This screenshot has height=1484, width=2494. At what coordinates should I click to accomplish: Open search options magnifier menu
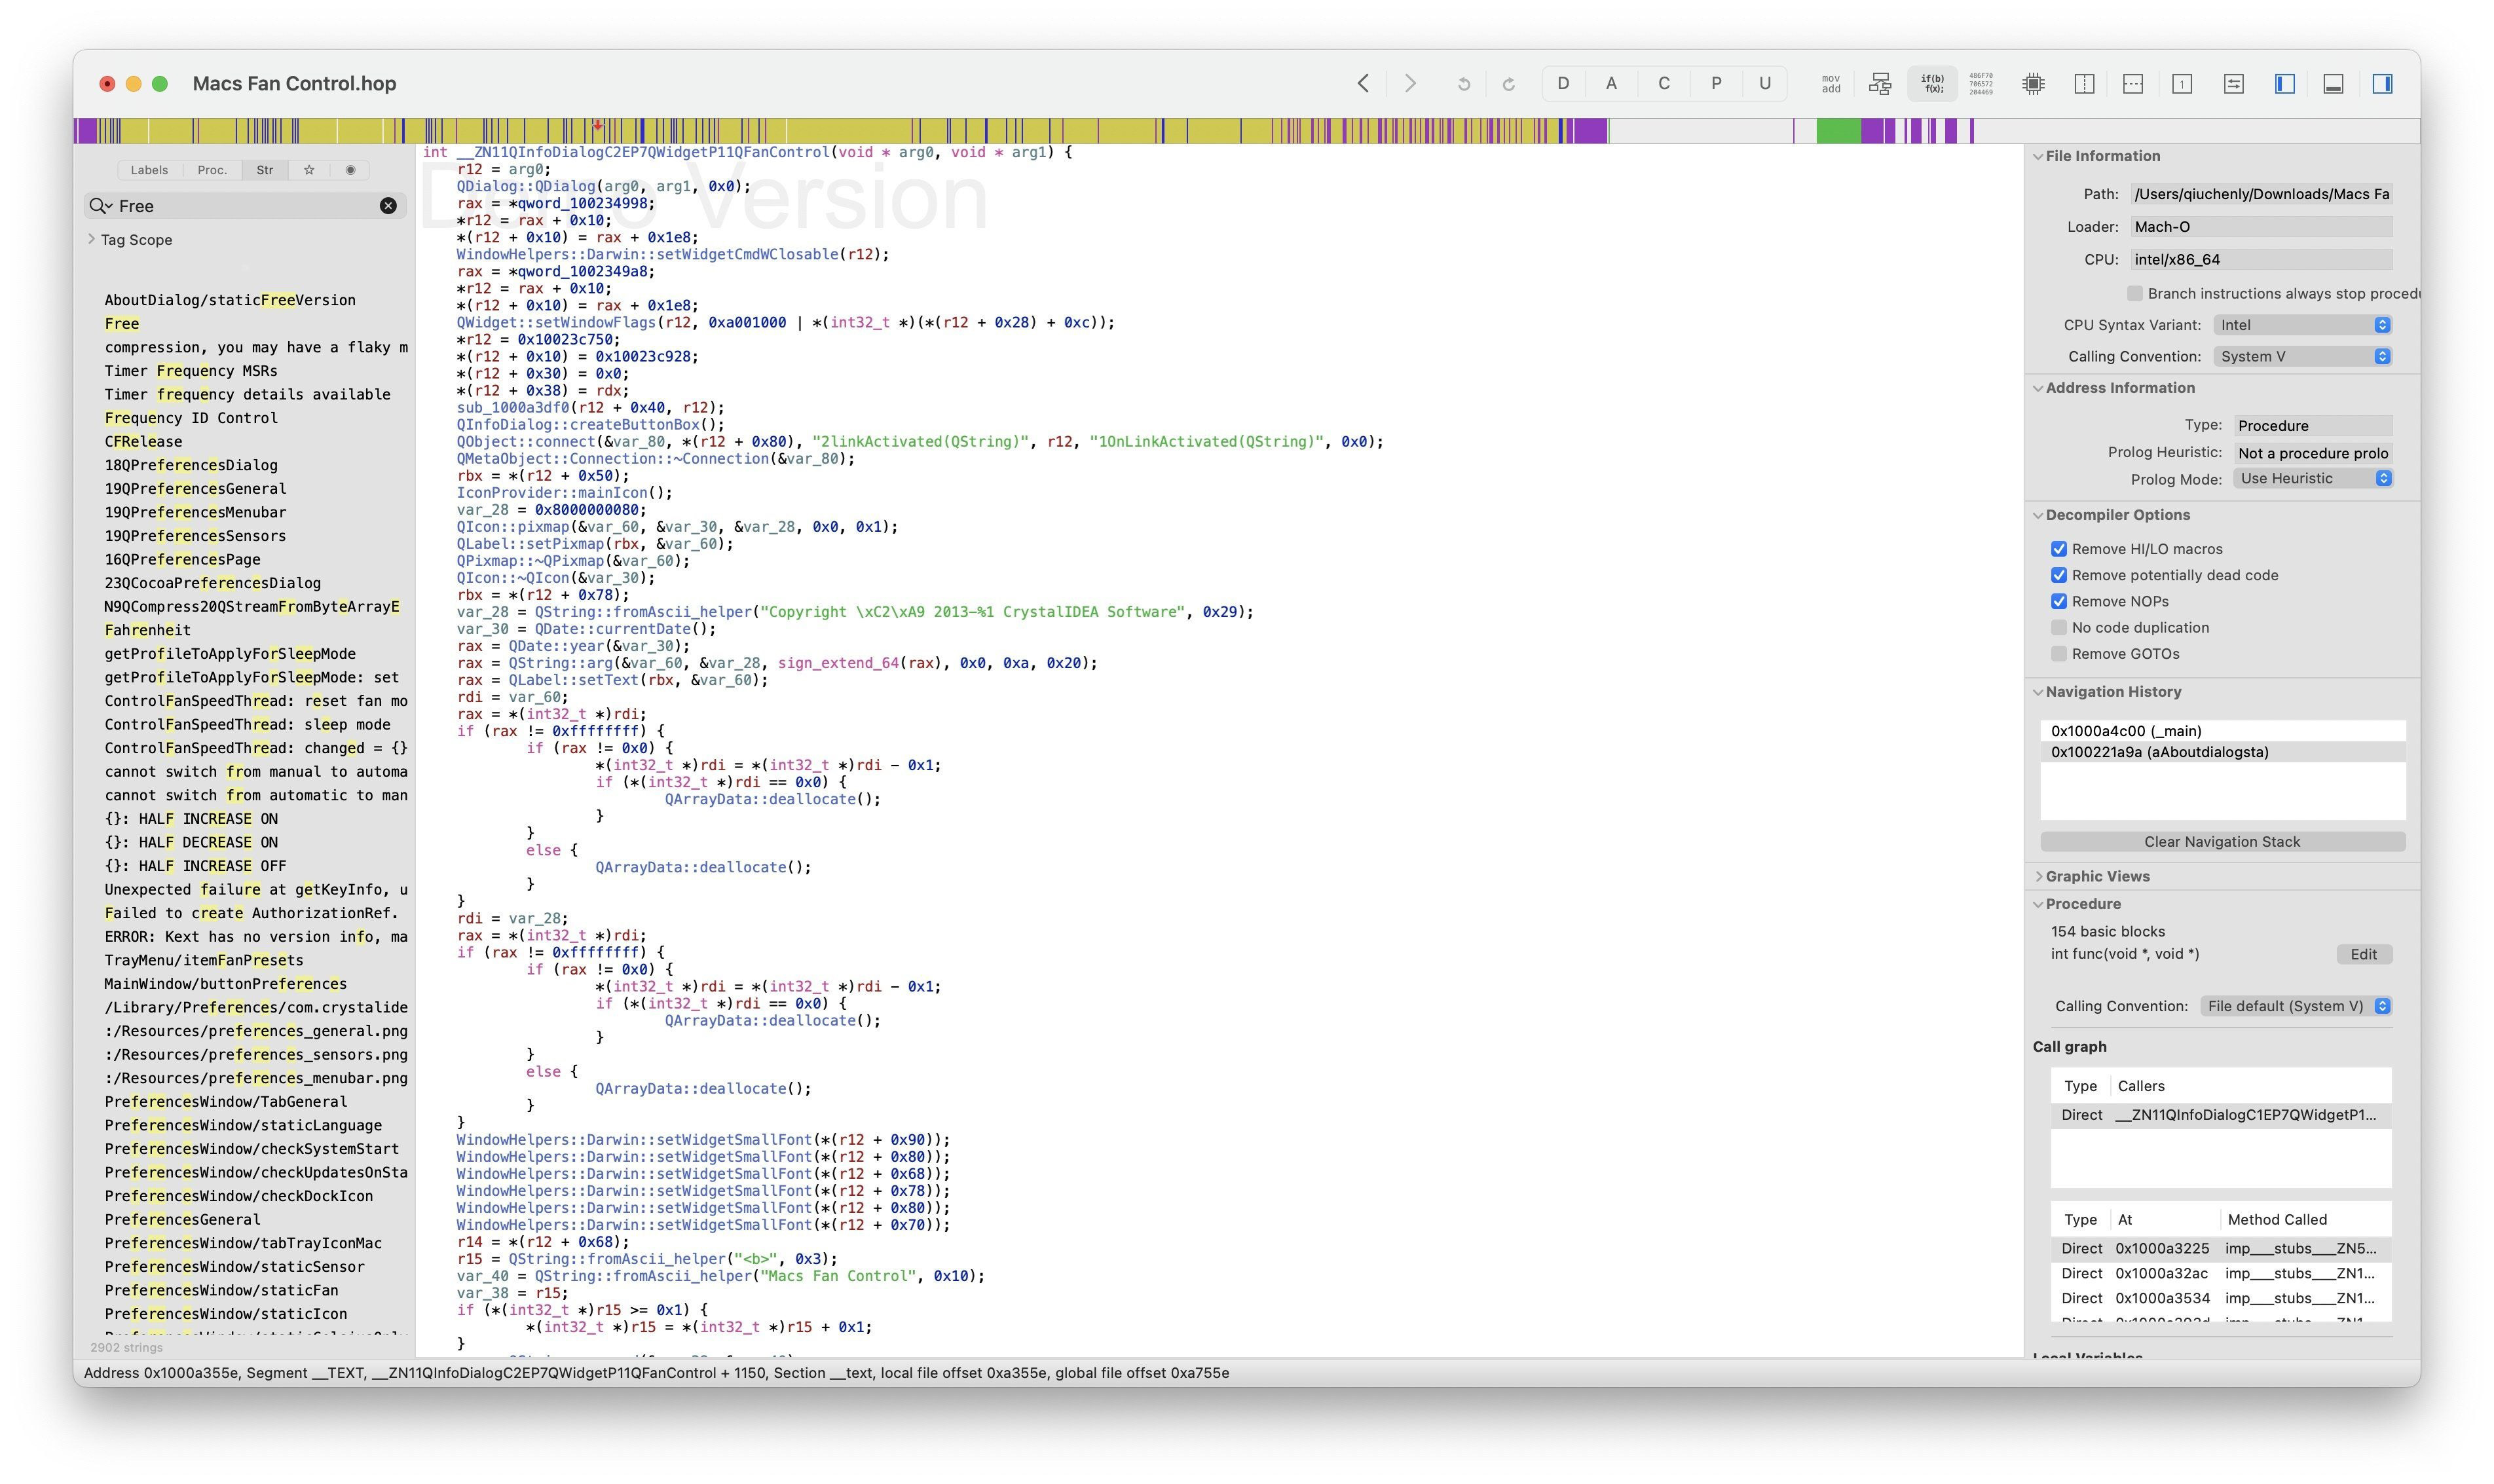[100, 206]
